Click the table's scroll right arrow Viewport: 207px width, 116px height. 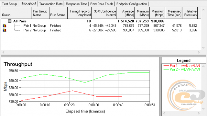199,52
